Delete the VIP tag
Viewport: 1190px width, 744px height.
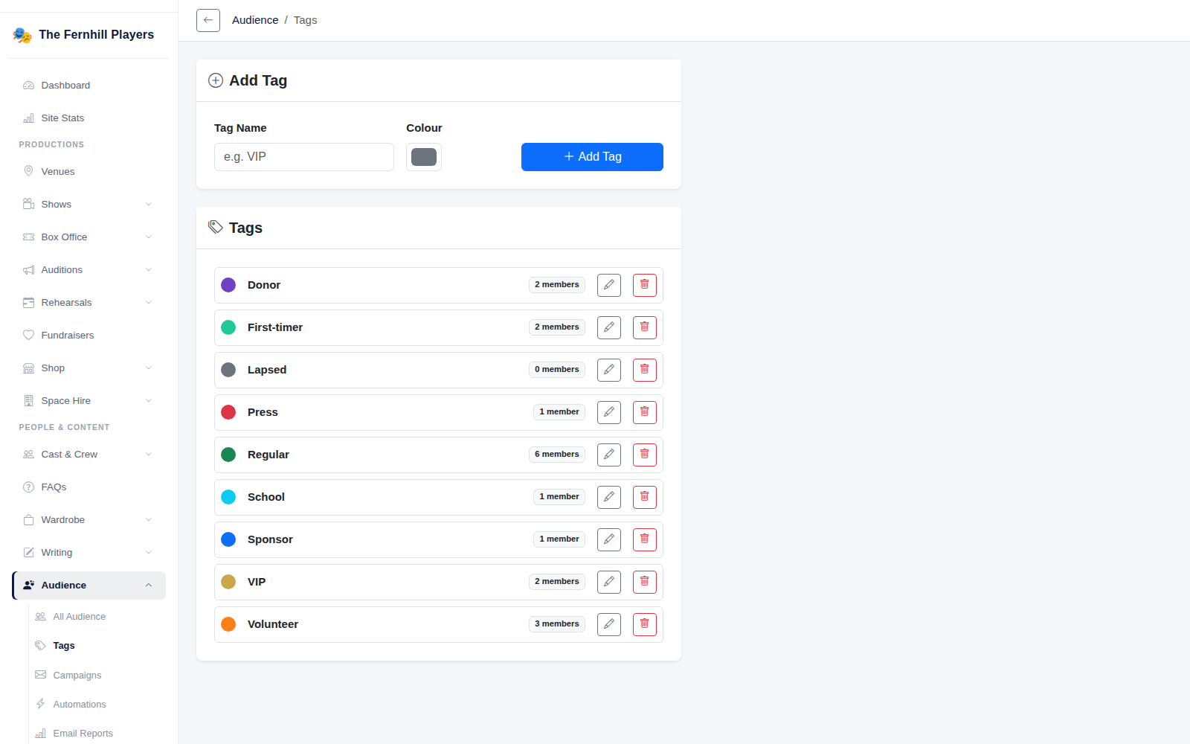(645, 582)
